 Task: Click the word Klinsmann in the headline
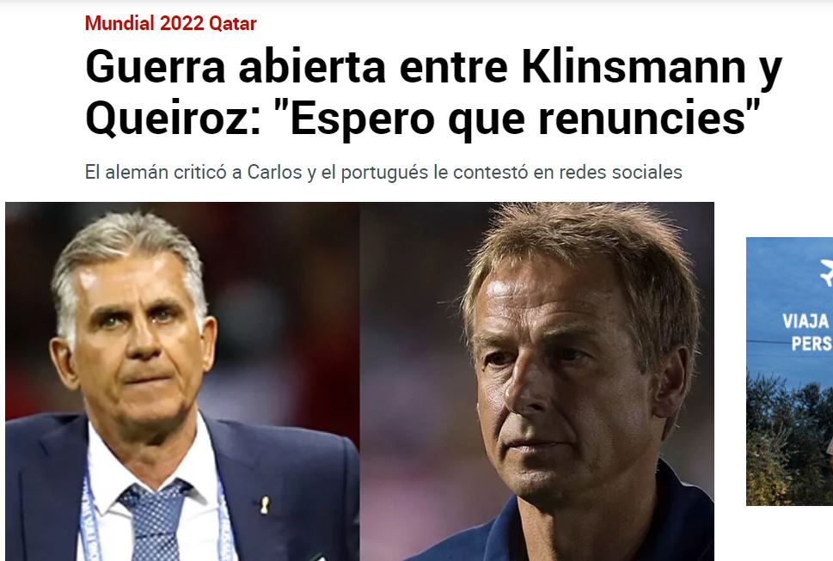click(x=634, y=67)
